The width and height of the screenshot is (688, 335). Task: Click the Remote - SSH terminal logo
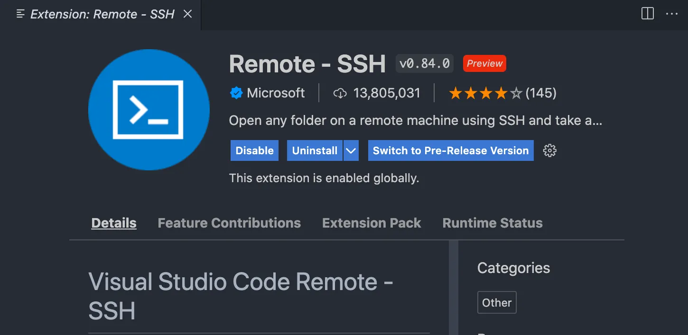[x=149, y=110]
